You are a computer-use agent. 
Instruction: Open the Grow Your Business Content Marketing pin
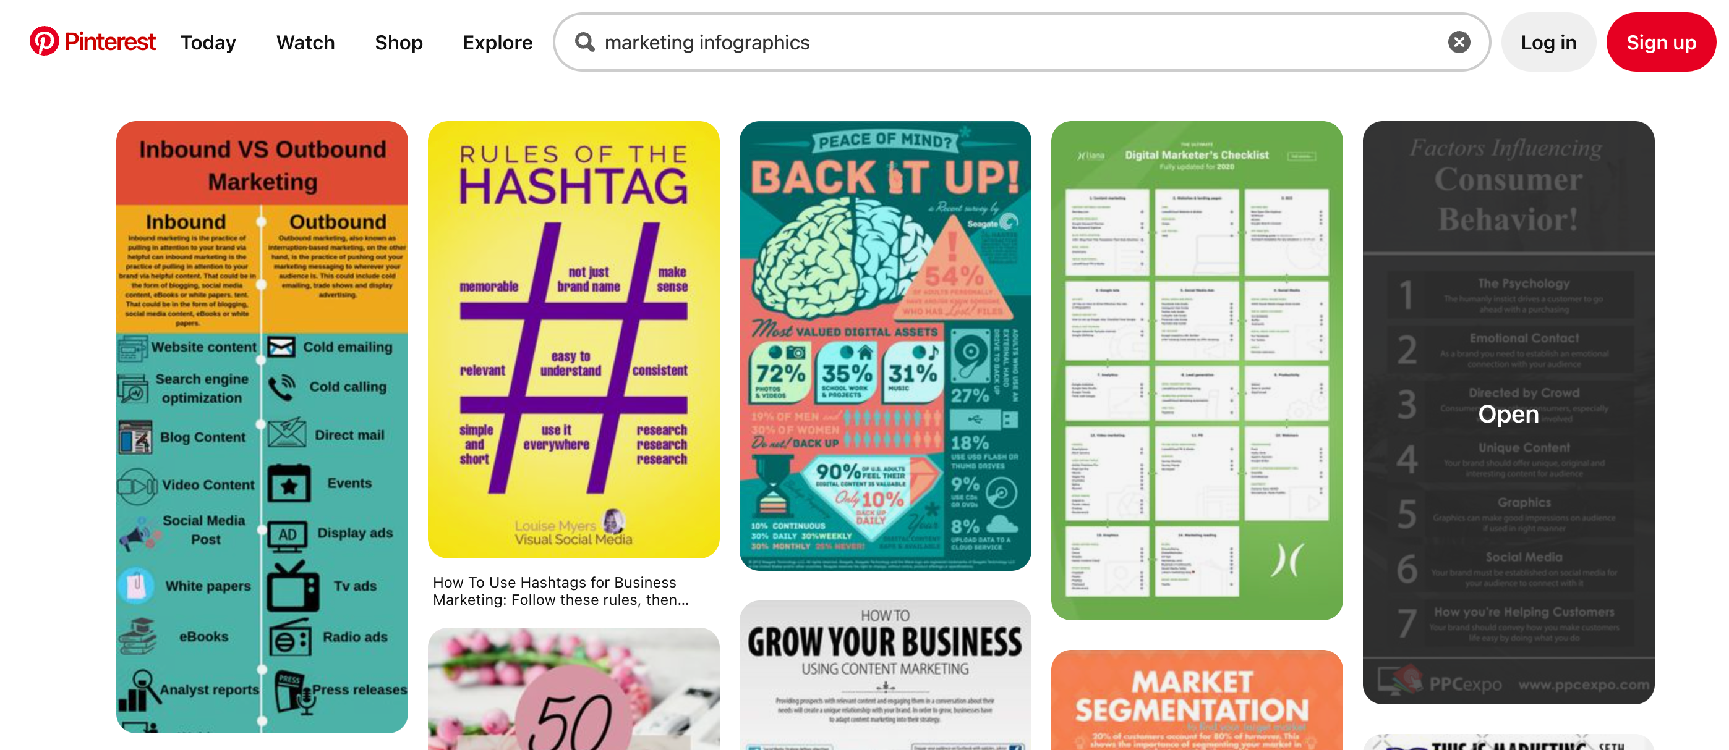tap(882, 676)
